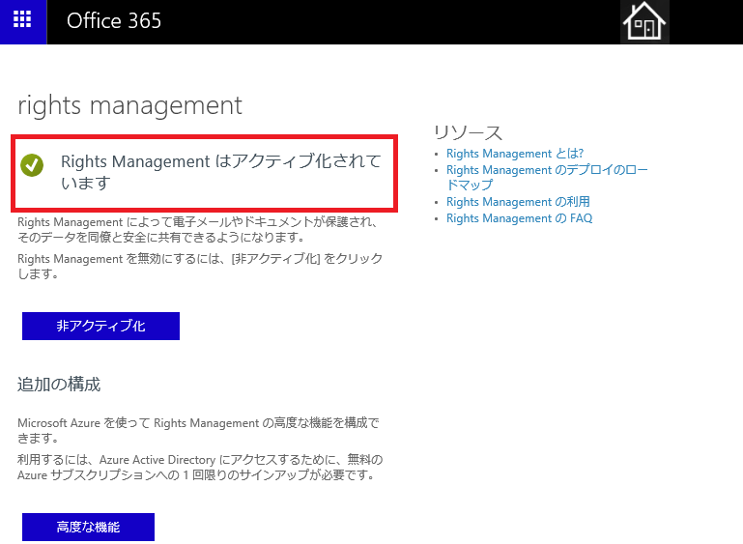743x544 pixels.
Task: Click the Office 365 title text
Action: [114, 21]
